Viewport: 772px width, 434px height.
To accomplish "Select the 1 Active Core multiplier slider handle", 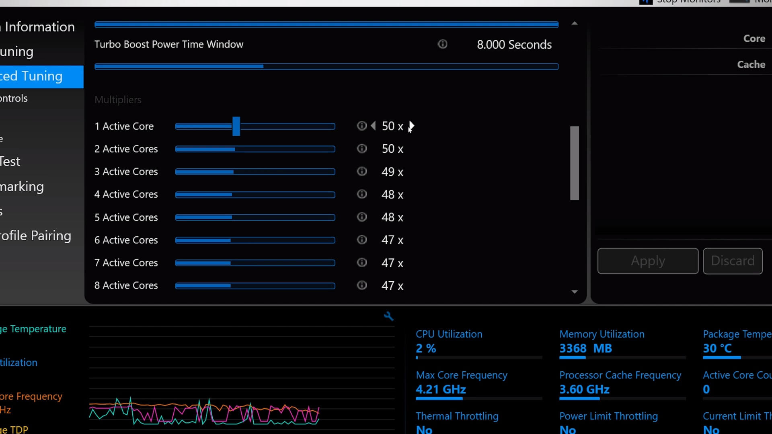I will click(237, 126).
